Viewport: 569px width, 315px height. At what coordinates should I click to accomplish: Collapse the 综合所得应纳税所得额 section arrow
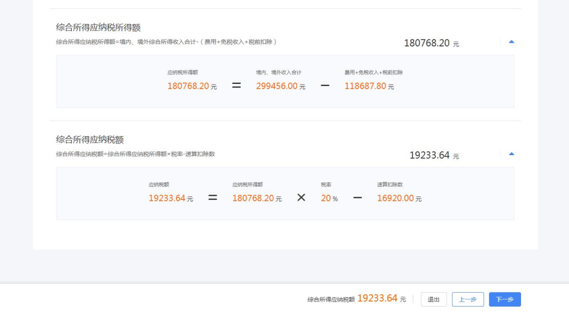(x=511, y=42)
